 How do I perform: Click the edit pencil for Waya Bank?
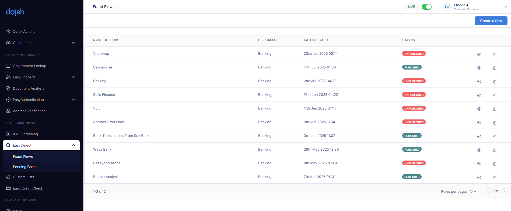pos(494,150)
